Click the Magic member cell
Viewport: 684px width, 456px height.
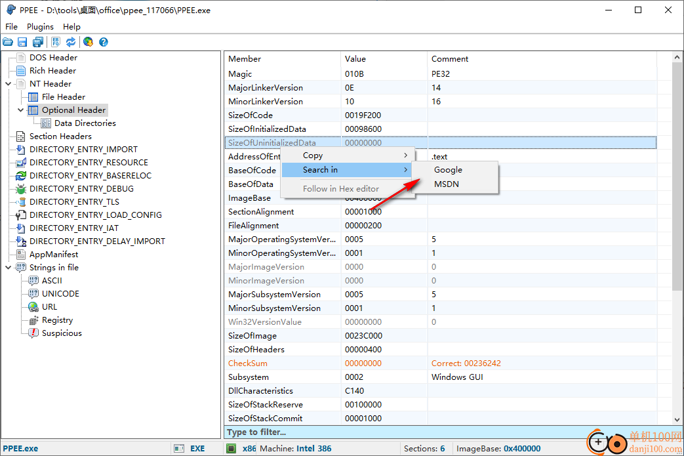click(x=240, y=73)
